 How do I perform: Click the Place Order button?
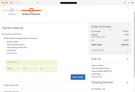coord(78,77)
